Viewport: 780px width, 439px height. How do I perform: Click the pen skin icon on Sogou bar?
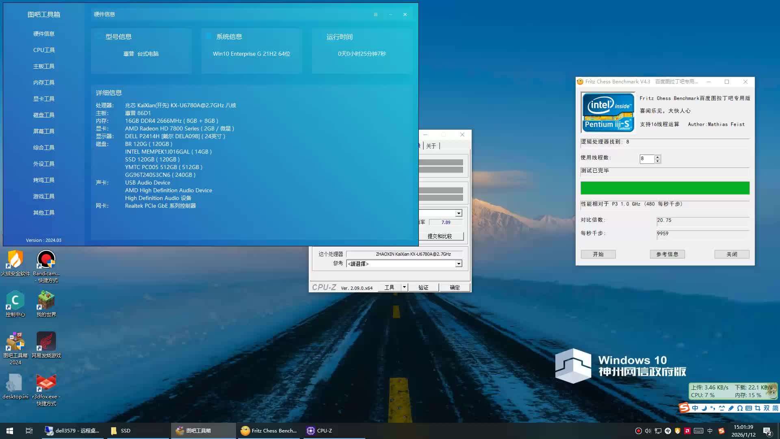(731, 408)
